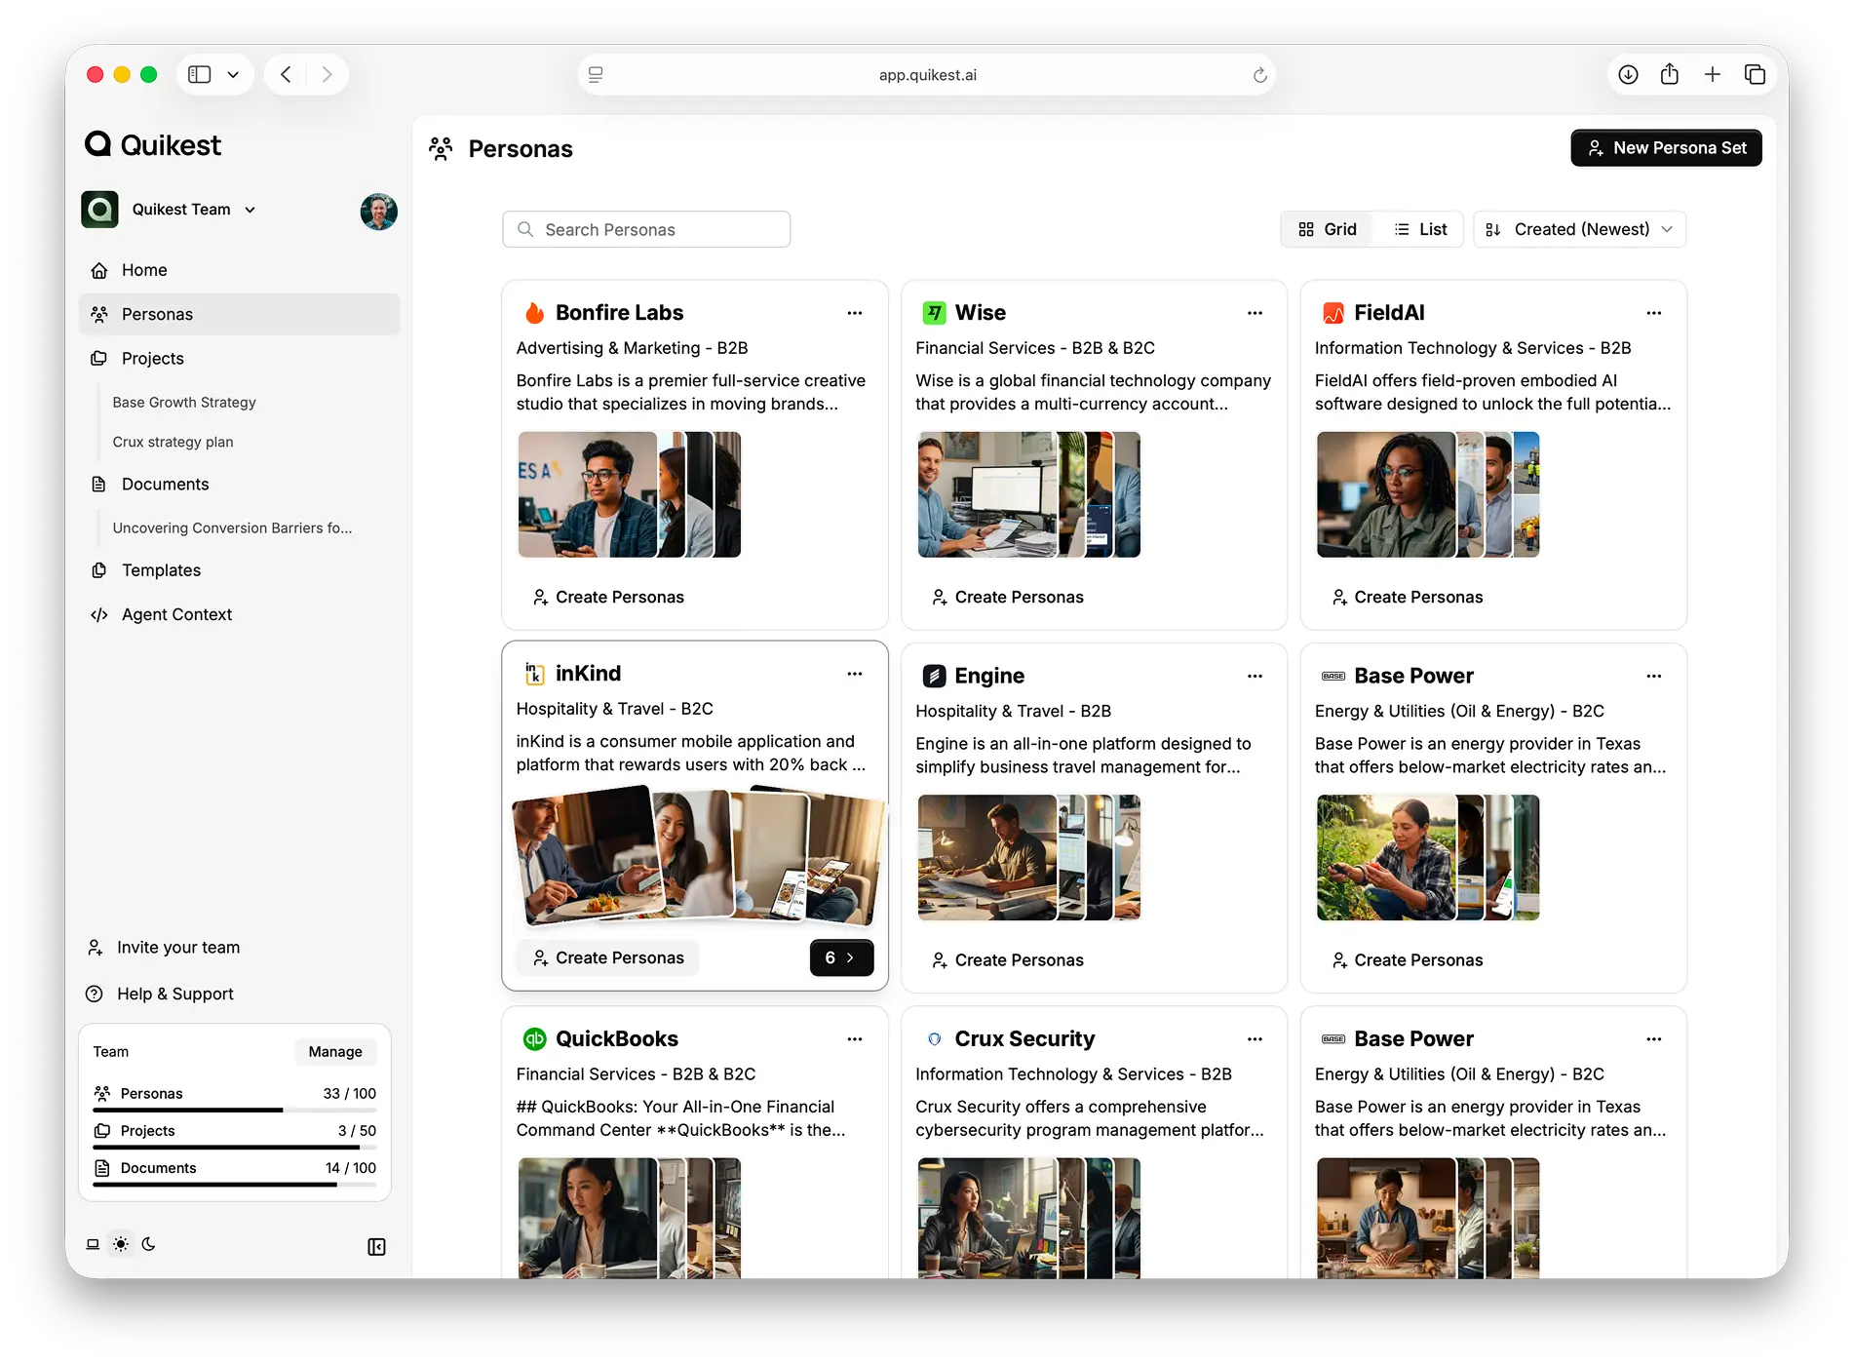Image resolution: width=1854 pixels, height=1365 pixels.
Task: Click the Manage team button
Action: point(335,1051)
